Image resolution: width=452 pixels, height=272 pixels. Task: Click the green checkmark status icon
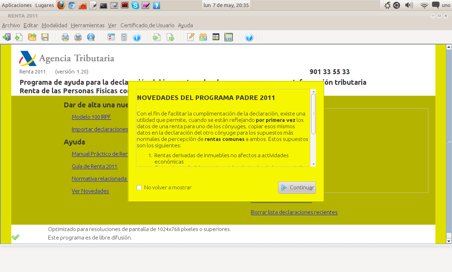coord(15,237)
